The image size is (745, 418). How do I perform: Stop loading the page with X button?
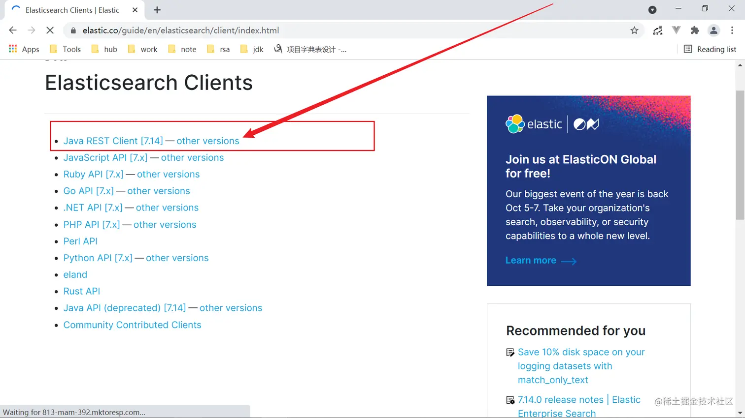[x=50, y=30]
